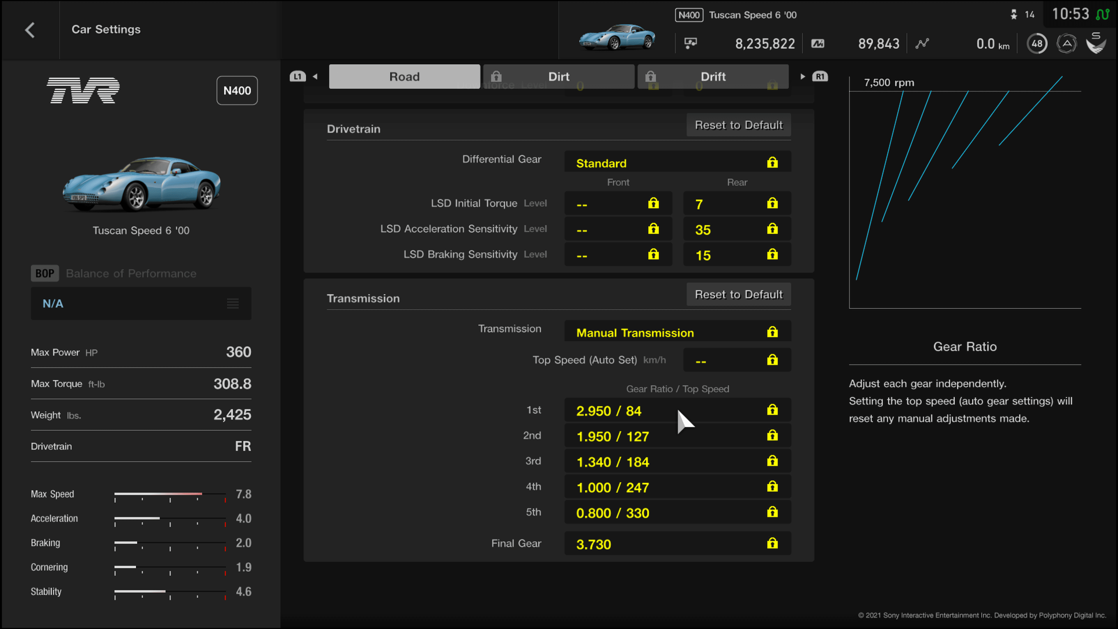
Task: Click the distance graph icon beside 0.0 km
Action: click(x=922, y=43)
